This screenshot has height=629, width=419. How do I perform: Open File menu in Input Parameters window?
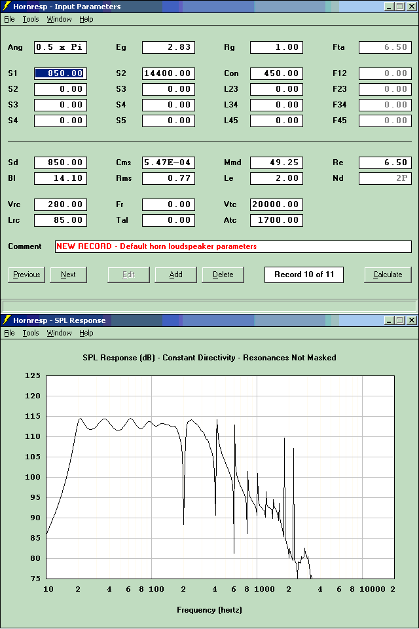pyautogui.click(x=9, y=19)
